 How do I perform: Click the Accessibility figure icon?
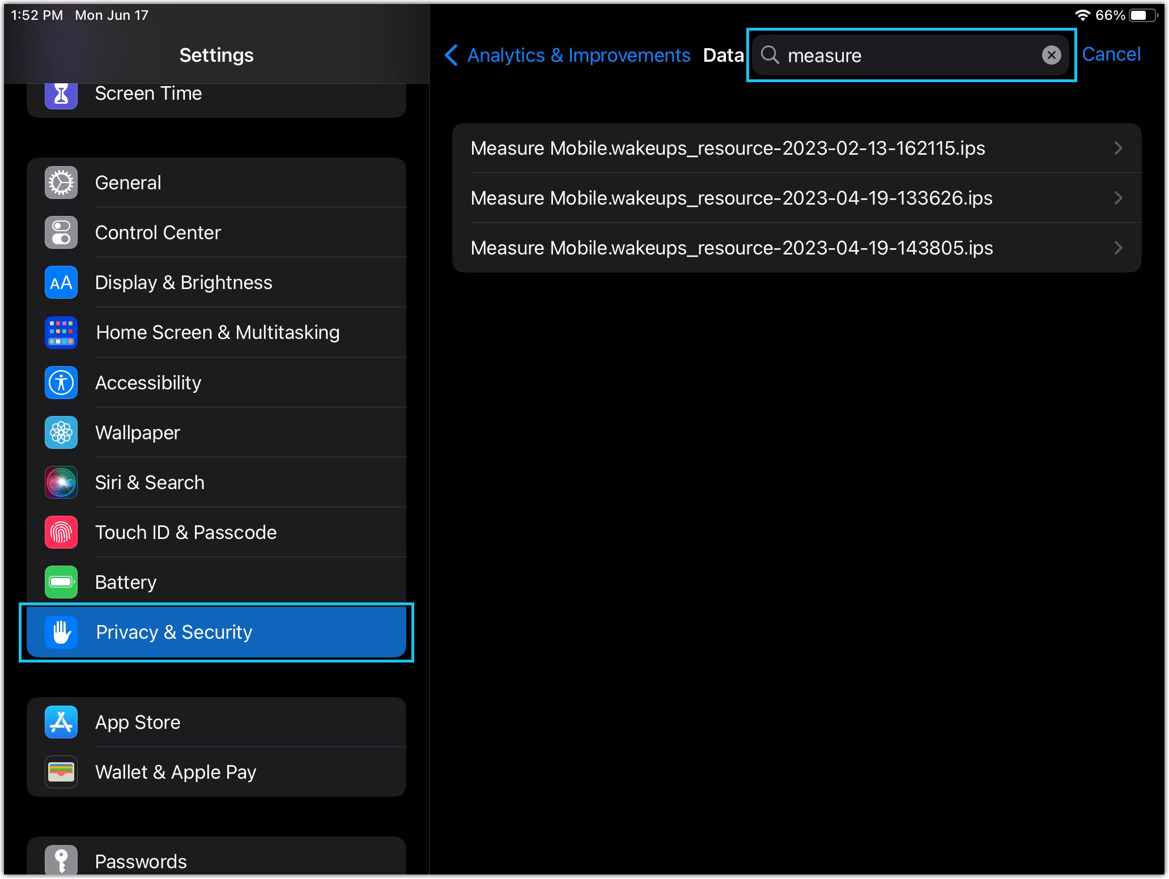[61, 383]
